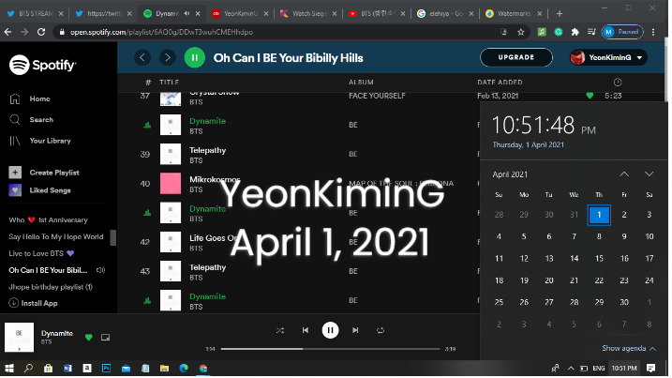Open Microsoft Edge from taskbar
Screen dimensions: 672x378
[185, 370]
